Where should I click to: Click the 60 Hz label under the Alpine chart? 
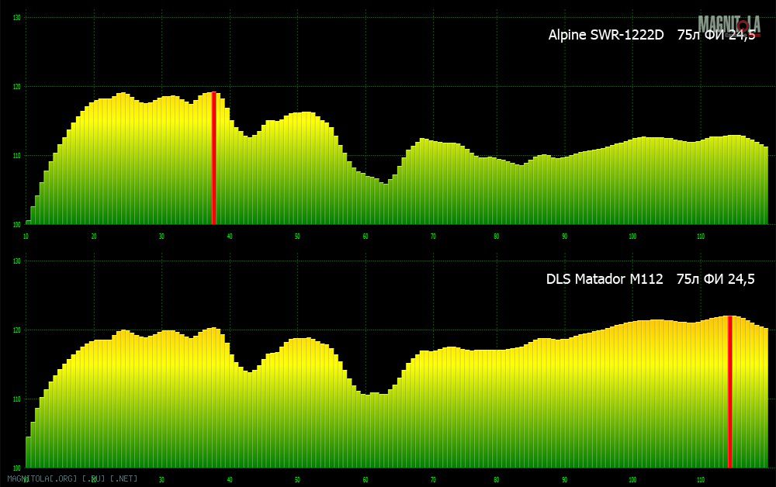click(365, 236)
